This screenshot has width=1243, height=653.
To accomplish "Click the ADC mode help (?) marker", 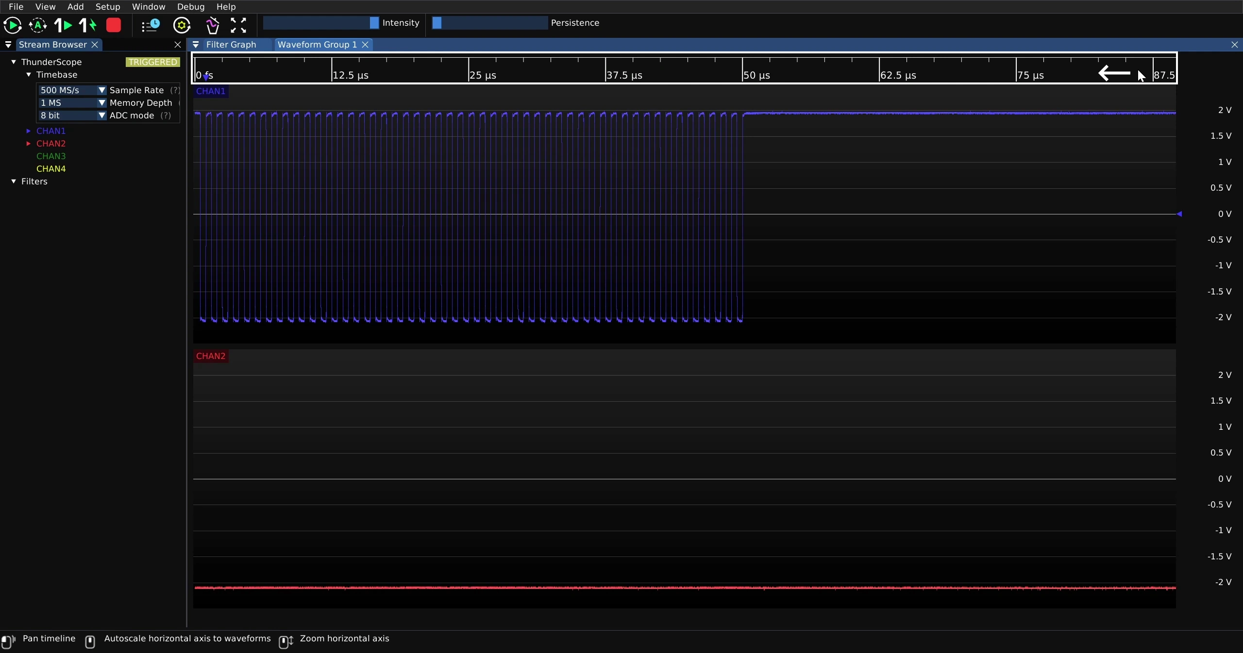I will pos(166,115).
